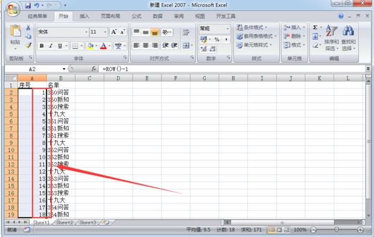Image resolution: width=374 pixels, height=237 pixels.
Task: Merge and center cells
Action: click(186, 45)
